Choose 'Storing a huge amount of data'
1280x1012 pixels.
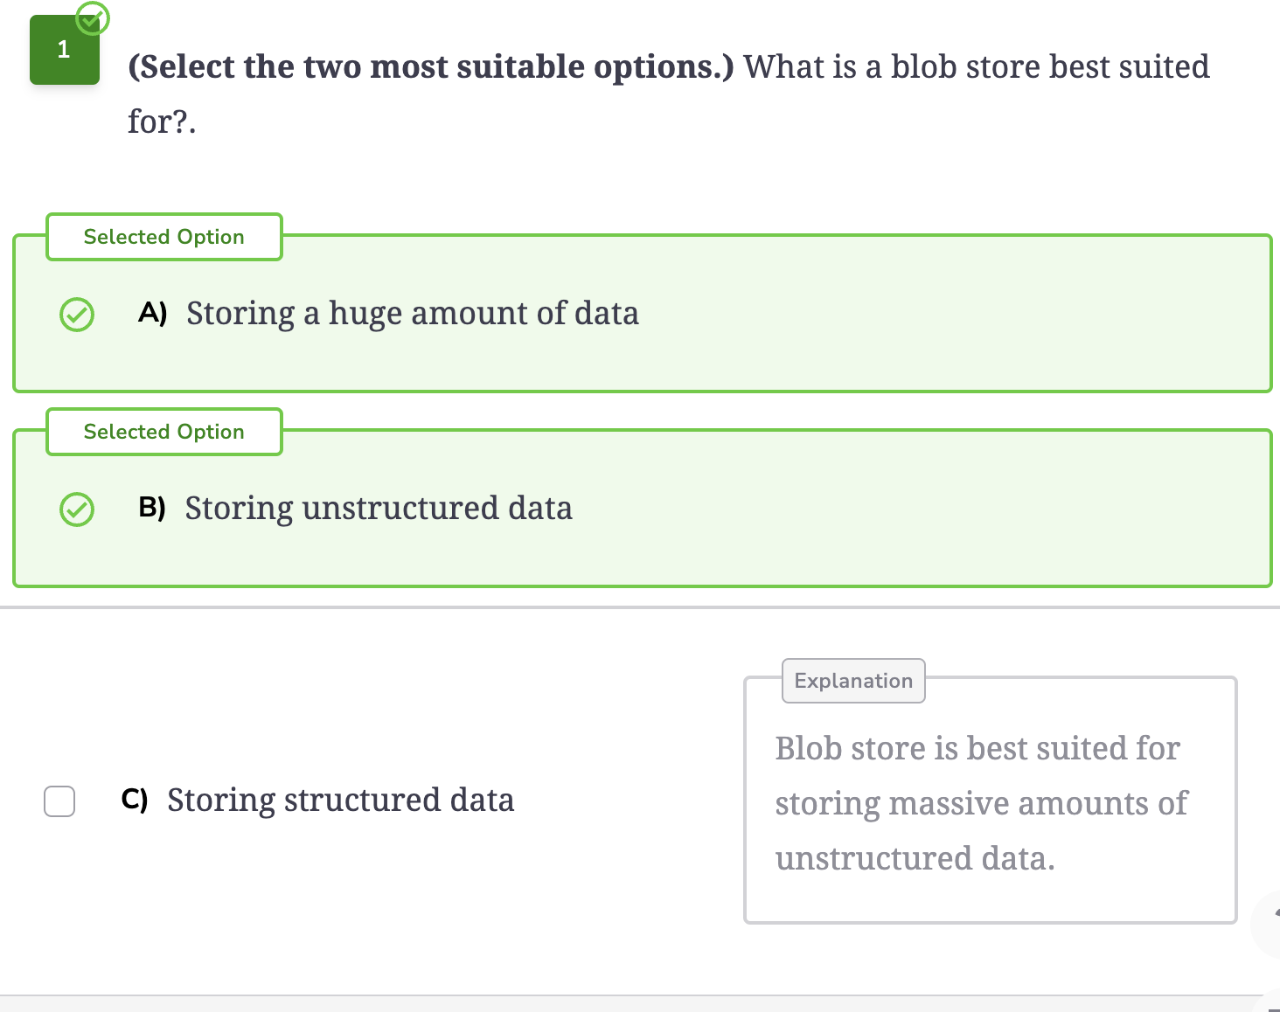pyautogui.click(x=413, y=314)
